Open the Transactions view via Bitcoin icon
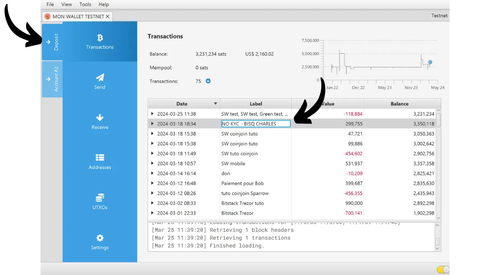The image size is (490, 275). pos(100,38)
